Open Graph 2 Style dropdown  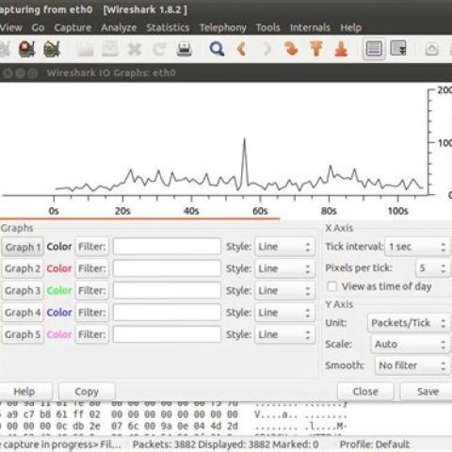pos(285,268)
